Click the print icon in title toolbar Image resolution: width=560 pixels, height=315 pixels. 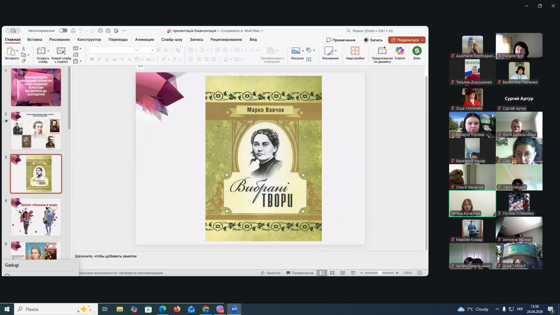100,31
